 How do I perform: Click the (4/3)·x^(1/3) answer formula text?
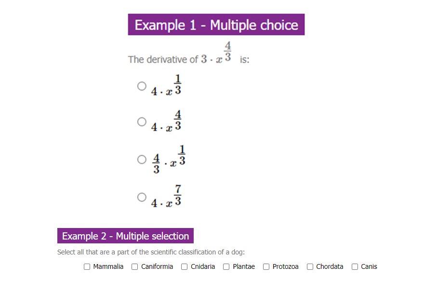tap(169, 160)
